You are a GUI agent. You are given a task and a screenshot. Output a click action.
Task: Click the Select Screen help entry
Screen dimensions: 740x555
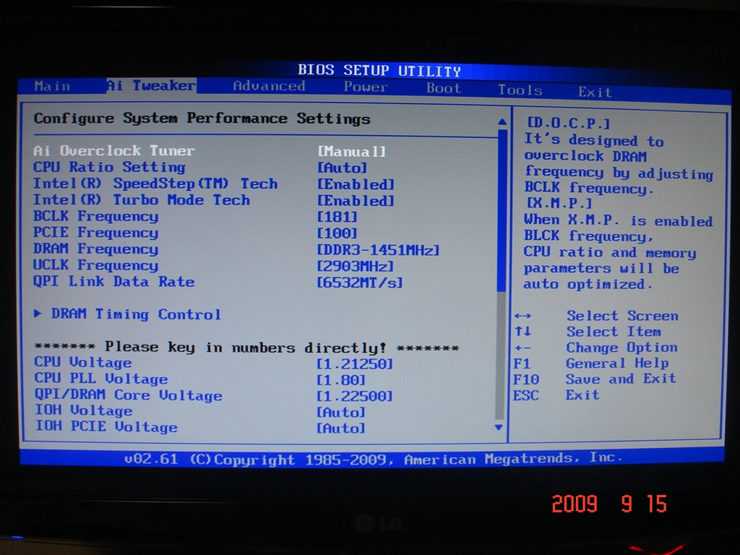[x=622, y=316]
